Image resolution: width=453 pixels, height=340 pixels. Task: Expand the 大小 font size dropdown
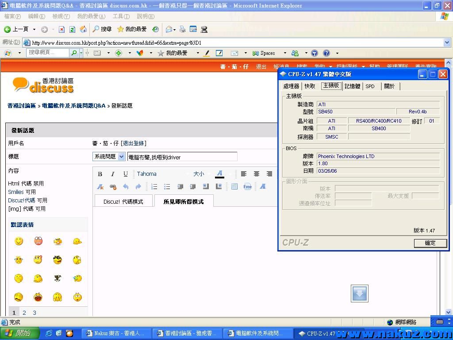(x=200, y=174)
